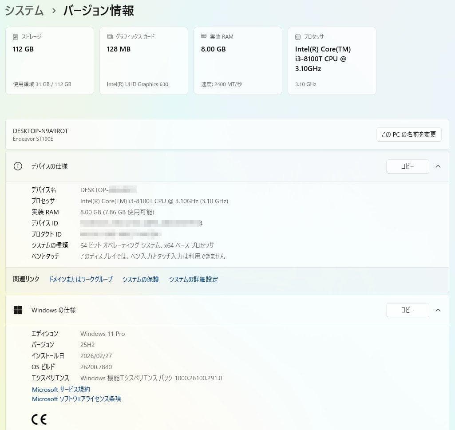The width and height of the screenshot is (455, 430).
Task: Click 速度: 2400 MT/秒 text
Action: [222, 84]
